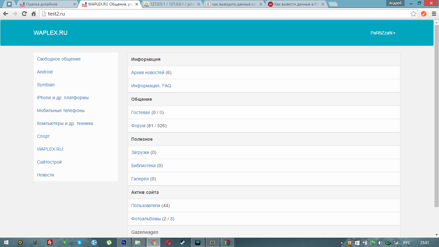
Task: Reload the page with the refresh icon
Action: [x=24, y=14]
